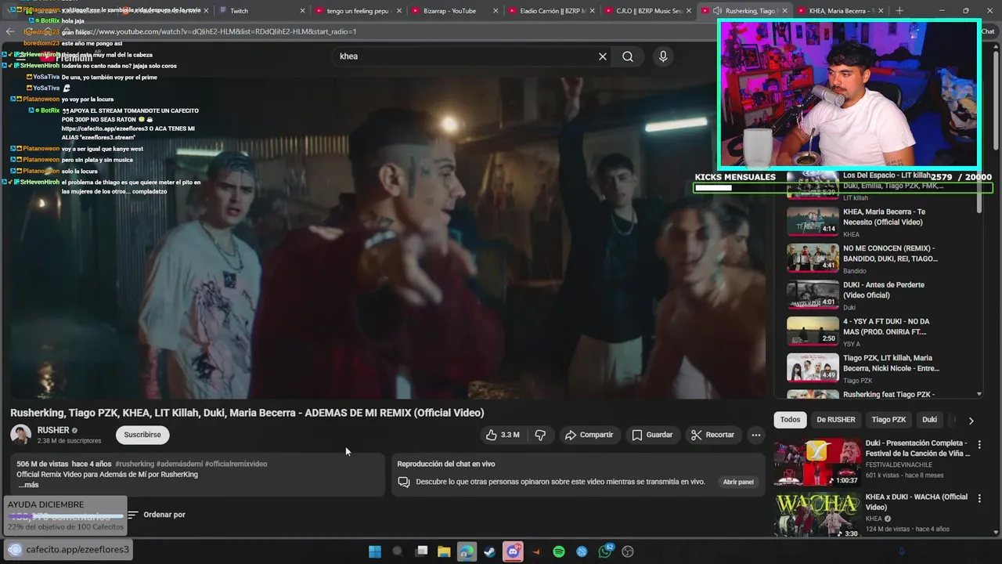The height and width of the screenshot is (564, 1002).
Task: Like the video with 3.3 M thumbs up
Action: [502, 435]
